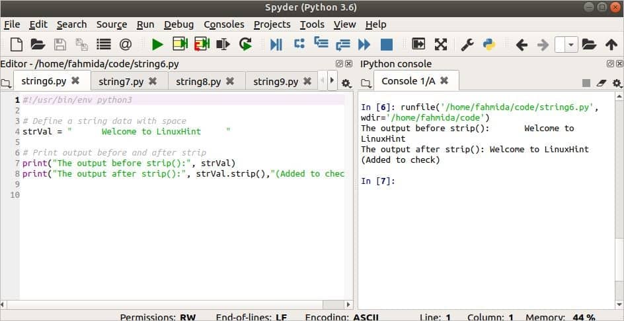
Task: Open the Run menu
Action: 145,24
